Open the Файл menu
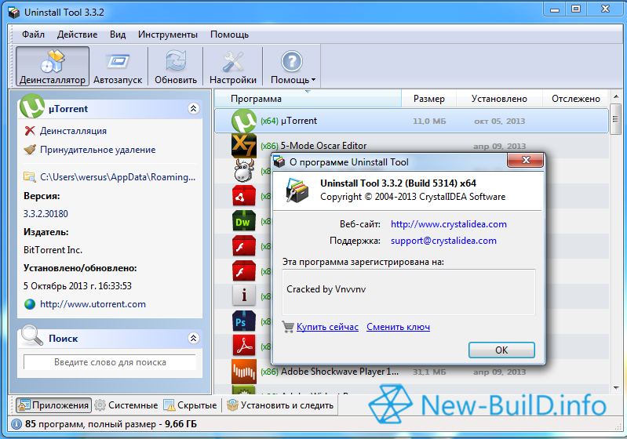Screen dimensions: 627x439 point(33,34)
